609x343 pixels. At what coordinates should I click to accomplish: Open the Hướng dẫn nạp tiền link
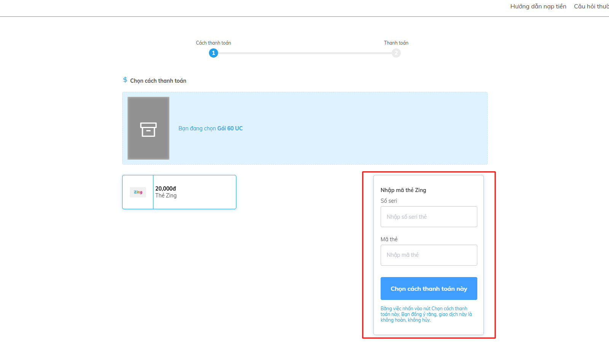point(538,6)
